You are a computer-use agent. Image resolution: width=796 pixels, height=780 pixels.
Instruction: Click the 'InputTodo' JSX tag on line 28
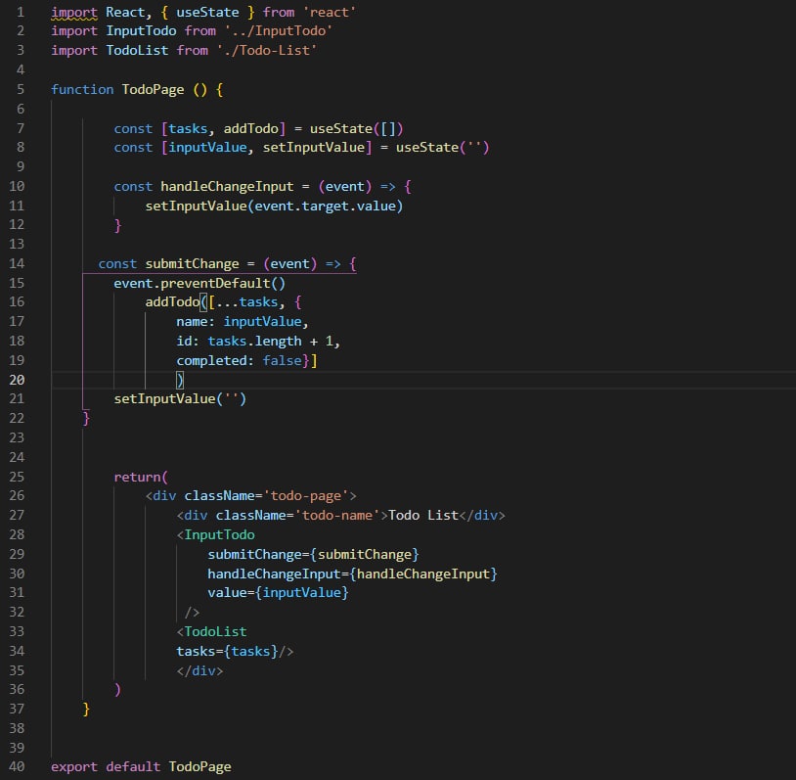pos(219,535)
